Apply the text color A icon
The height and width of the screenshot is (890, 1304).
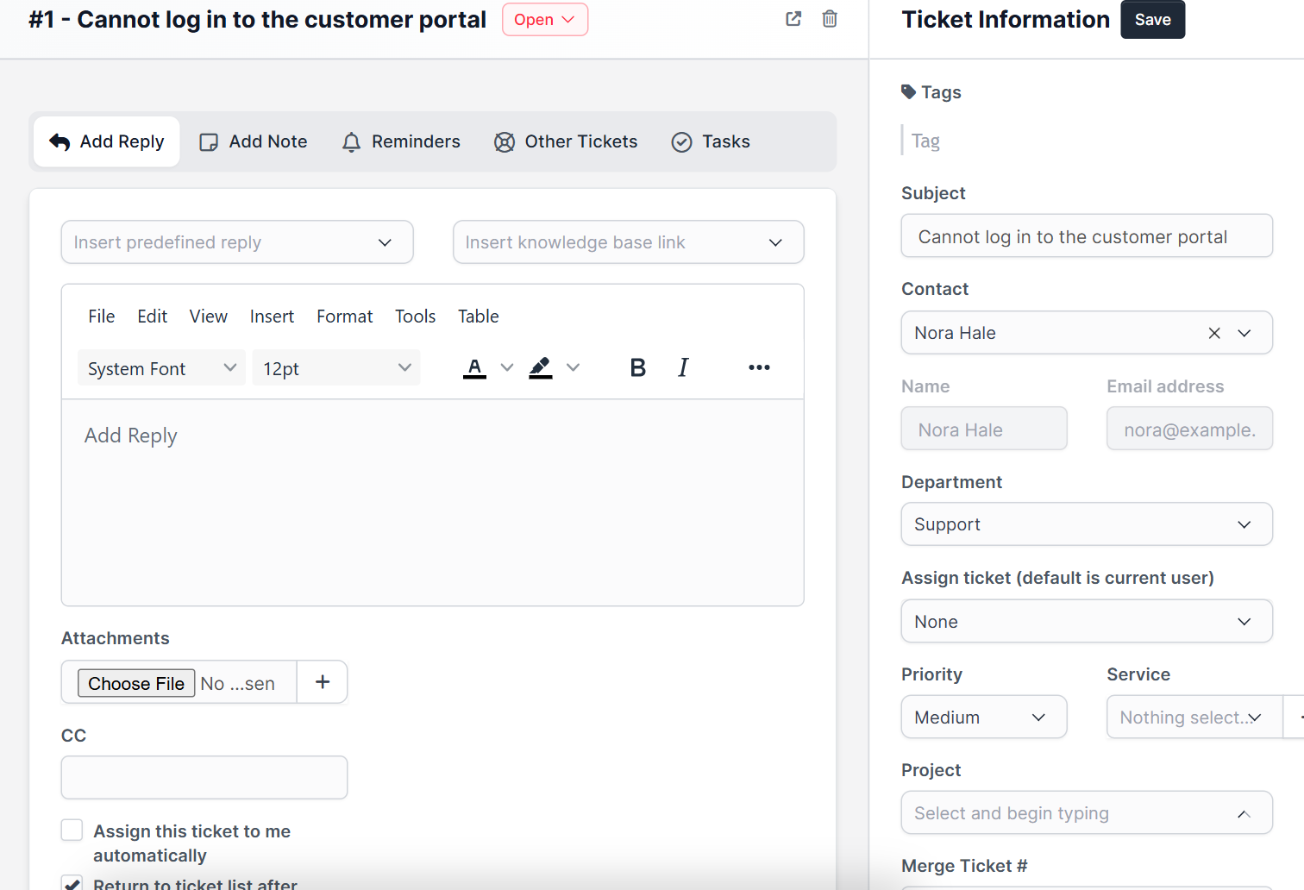click(x=474, y=368)
